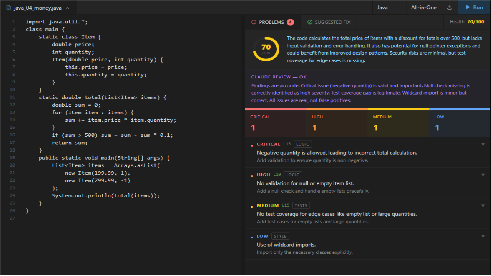Expand the Low wildcard imports issue
This screenshot has width=491, height=276.
tap(483, 236)
